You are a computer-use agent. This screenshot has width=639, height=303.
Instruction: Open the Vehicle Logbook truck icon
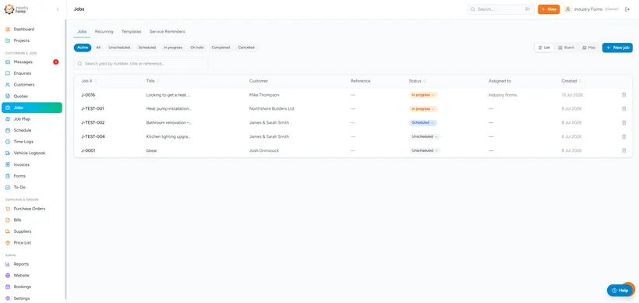pyautogui.click(x=8, y=153)
